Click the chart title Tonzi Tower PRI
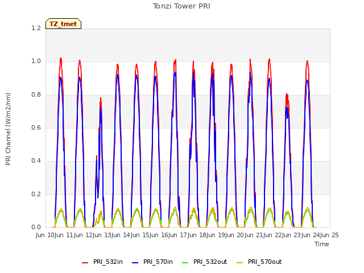 (181, 6)
